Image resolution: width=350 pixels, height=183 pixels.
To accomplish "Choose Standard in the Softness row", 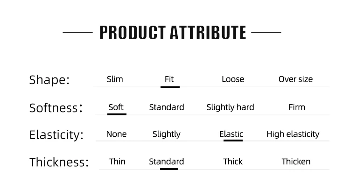I will click(167, 107).
